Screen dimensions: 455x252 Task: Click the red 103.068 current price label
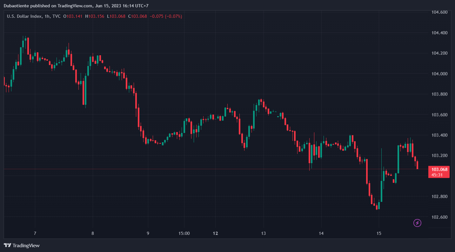coord(439,169)
